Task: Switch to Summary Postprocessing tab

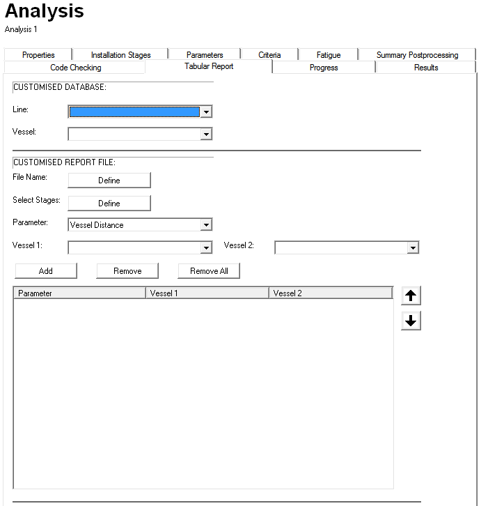Action: 417,55
